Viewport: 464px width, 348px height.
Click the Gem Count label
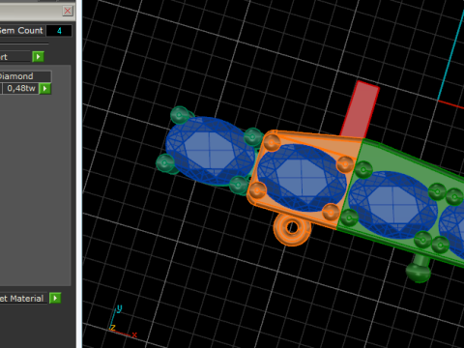[x=21, y=31]
